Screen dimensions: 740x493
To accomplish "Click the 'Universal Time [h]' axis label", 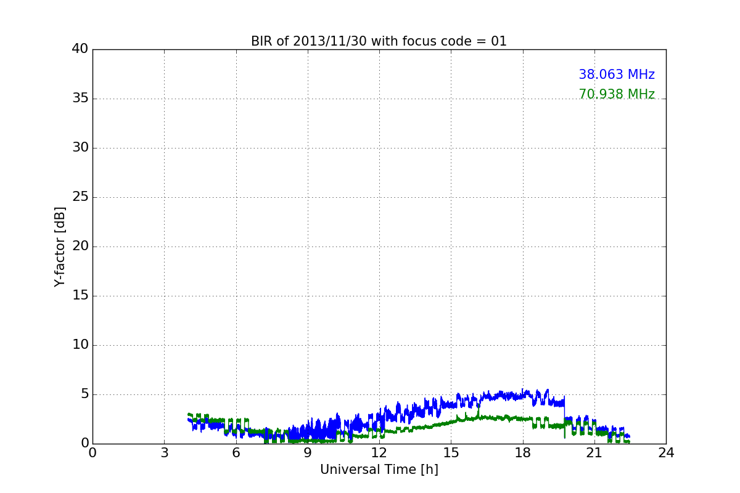I will [379, 470].
